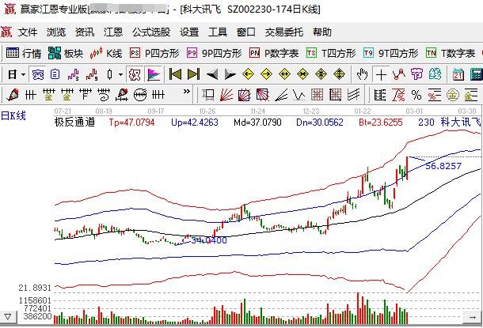Click the 行情 toolbar button
The image size is (483, 328).
pos(24,53)
